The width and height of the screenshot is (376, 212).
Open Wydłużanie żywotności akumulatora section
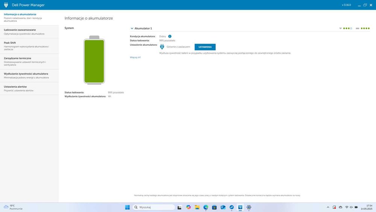[x=29, y=76]
